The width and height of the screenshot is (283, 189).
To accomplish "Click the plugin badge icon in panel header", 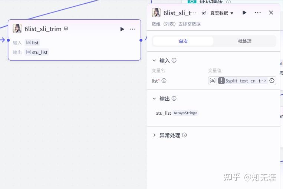I will coord(204,13).
